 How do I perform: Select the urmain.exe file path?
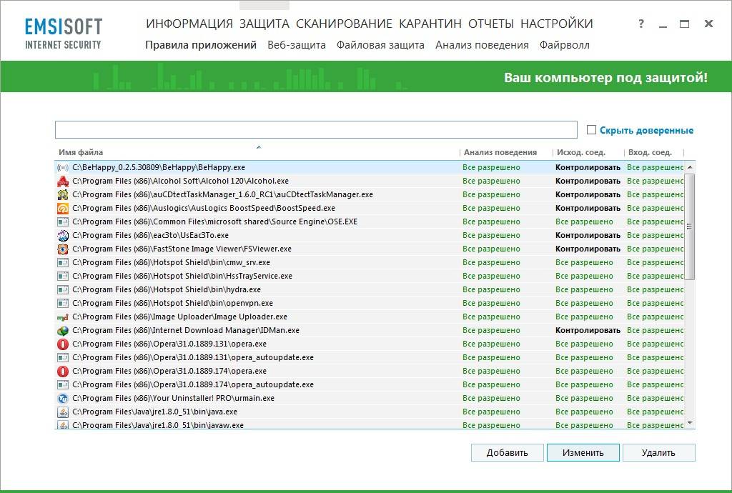[x=173, y=398]
